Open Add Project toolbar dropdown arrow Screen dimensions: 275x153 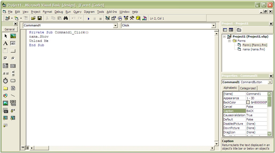[x=12, y=18]
